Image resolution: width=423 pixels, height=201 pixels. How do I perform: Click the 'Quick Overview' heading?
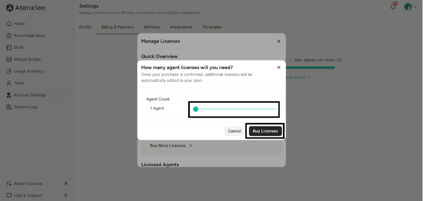[x=160, y=56]
